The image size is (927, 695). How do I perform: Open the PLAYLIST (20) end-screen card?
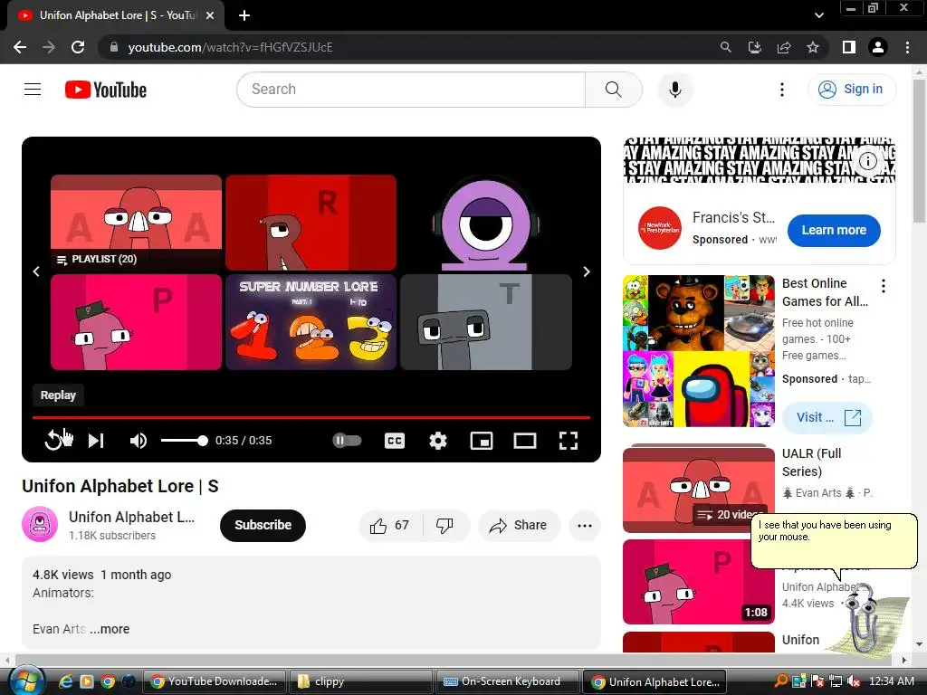(136, 223)
